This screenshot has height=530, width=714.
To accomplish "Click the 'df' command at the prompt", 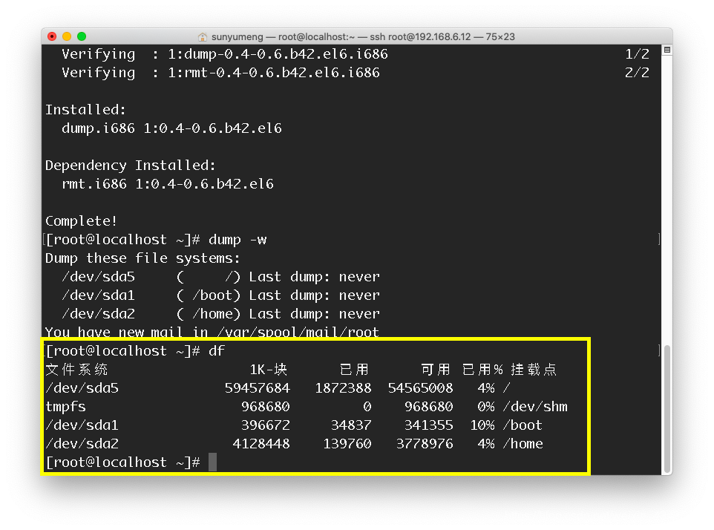I will 217,351.
